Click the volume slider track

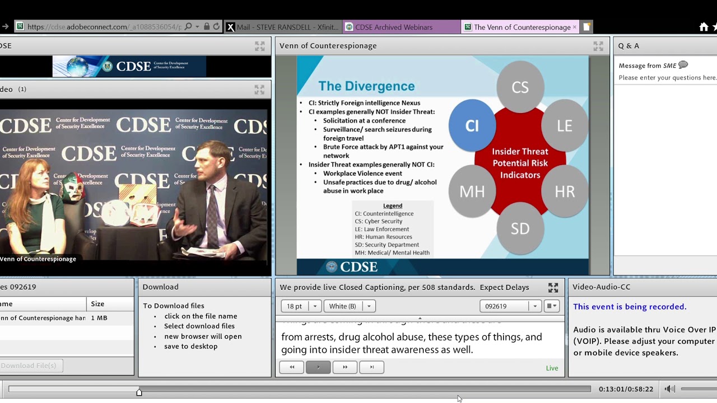[x=699, y=389]
